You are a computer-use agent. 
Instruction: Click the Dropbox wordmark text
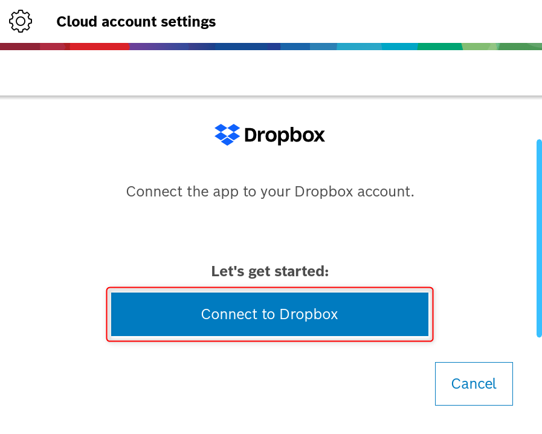[285, 135]
